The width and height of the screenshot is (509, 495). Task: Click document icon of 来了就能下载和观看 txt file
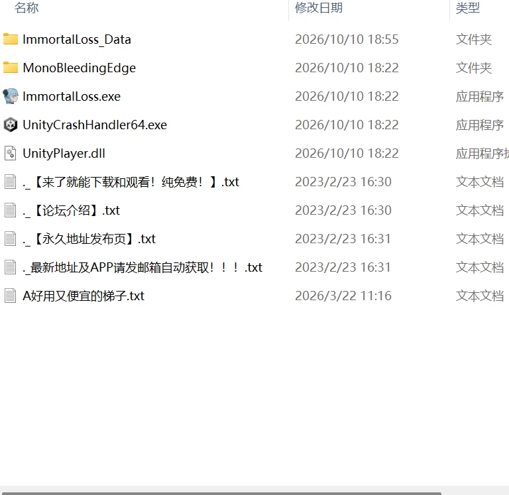[11, 182]
